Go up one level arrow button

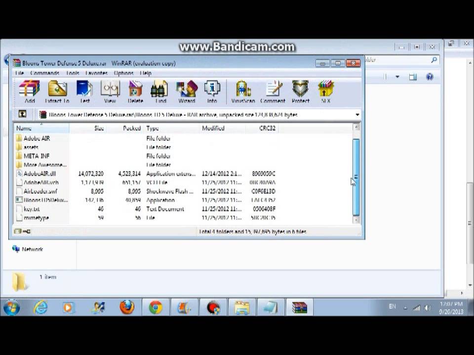22,114
